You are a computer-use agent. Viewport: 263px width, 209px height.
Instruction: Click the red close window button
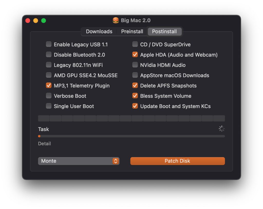tap(28, 21)
